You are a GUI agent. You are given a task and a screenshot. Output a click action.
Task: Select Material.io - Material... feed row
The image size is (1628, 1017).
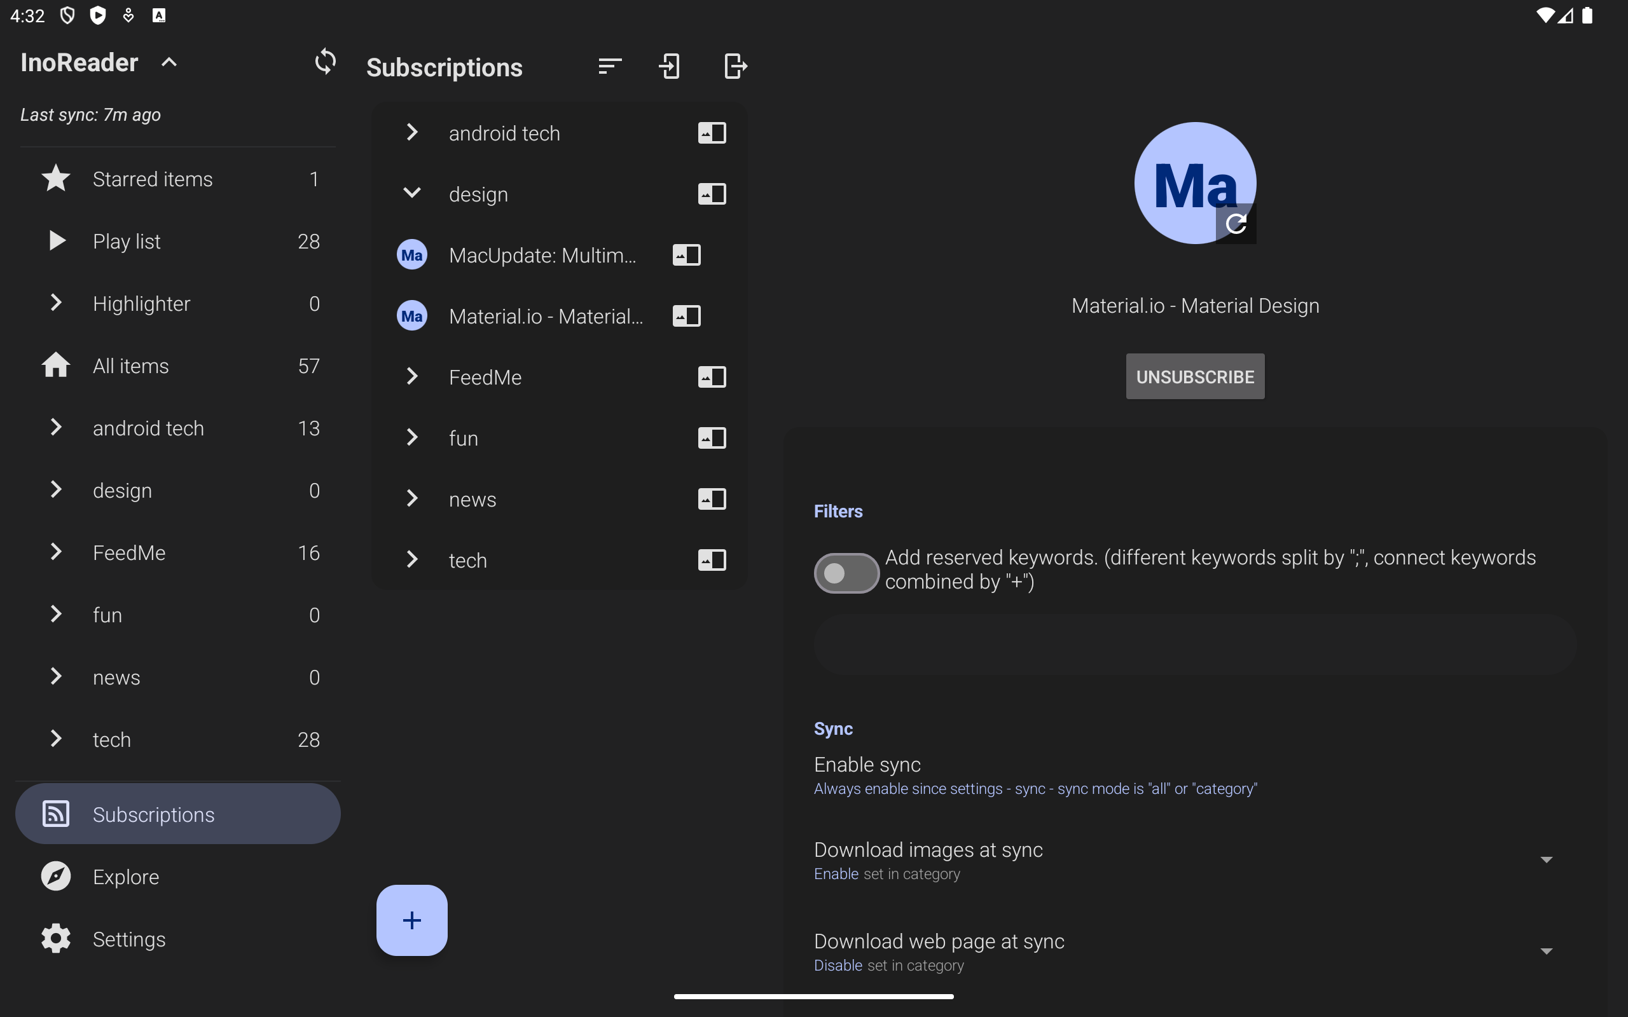pyautogui.click(x=560, y=316)
